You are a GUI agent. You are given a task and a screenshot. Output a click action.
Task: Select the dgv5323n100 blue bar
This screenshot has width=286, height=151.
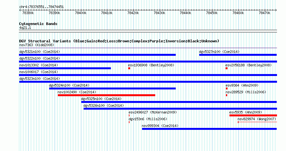point(148,82)
